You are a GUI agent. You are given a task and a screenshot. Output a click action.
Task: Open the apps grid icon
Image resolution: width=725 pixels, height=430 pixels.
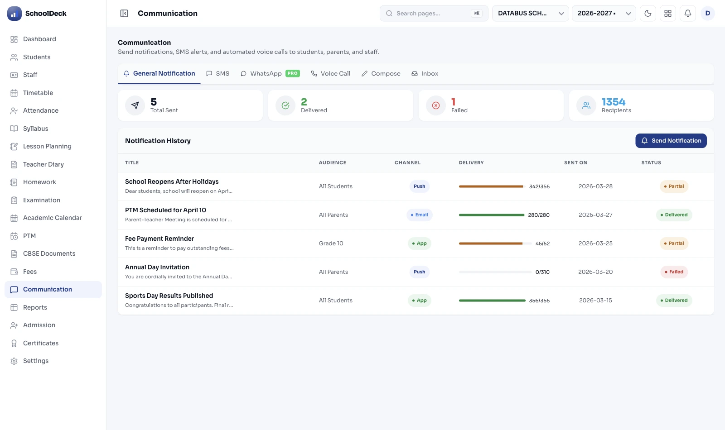(x=668, y=14)
